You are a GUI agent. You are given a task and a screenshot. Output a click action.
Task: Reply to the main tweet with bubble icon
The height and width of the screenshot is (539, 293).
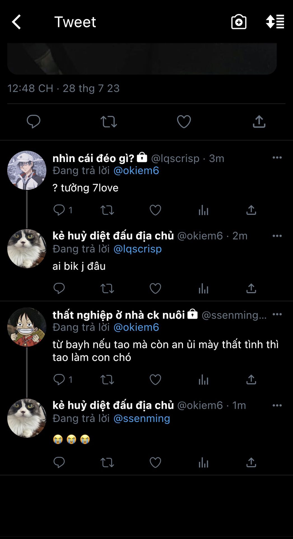tap(34, 122)
